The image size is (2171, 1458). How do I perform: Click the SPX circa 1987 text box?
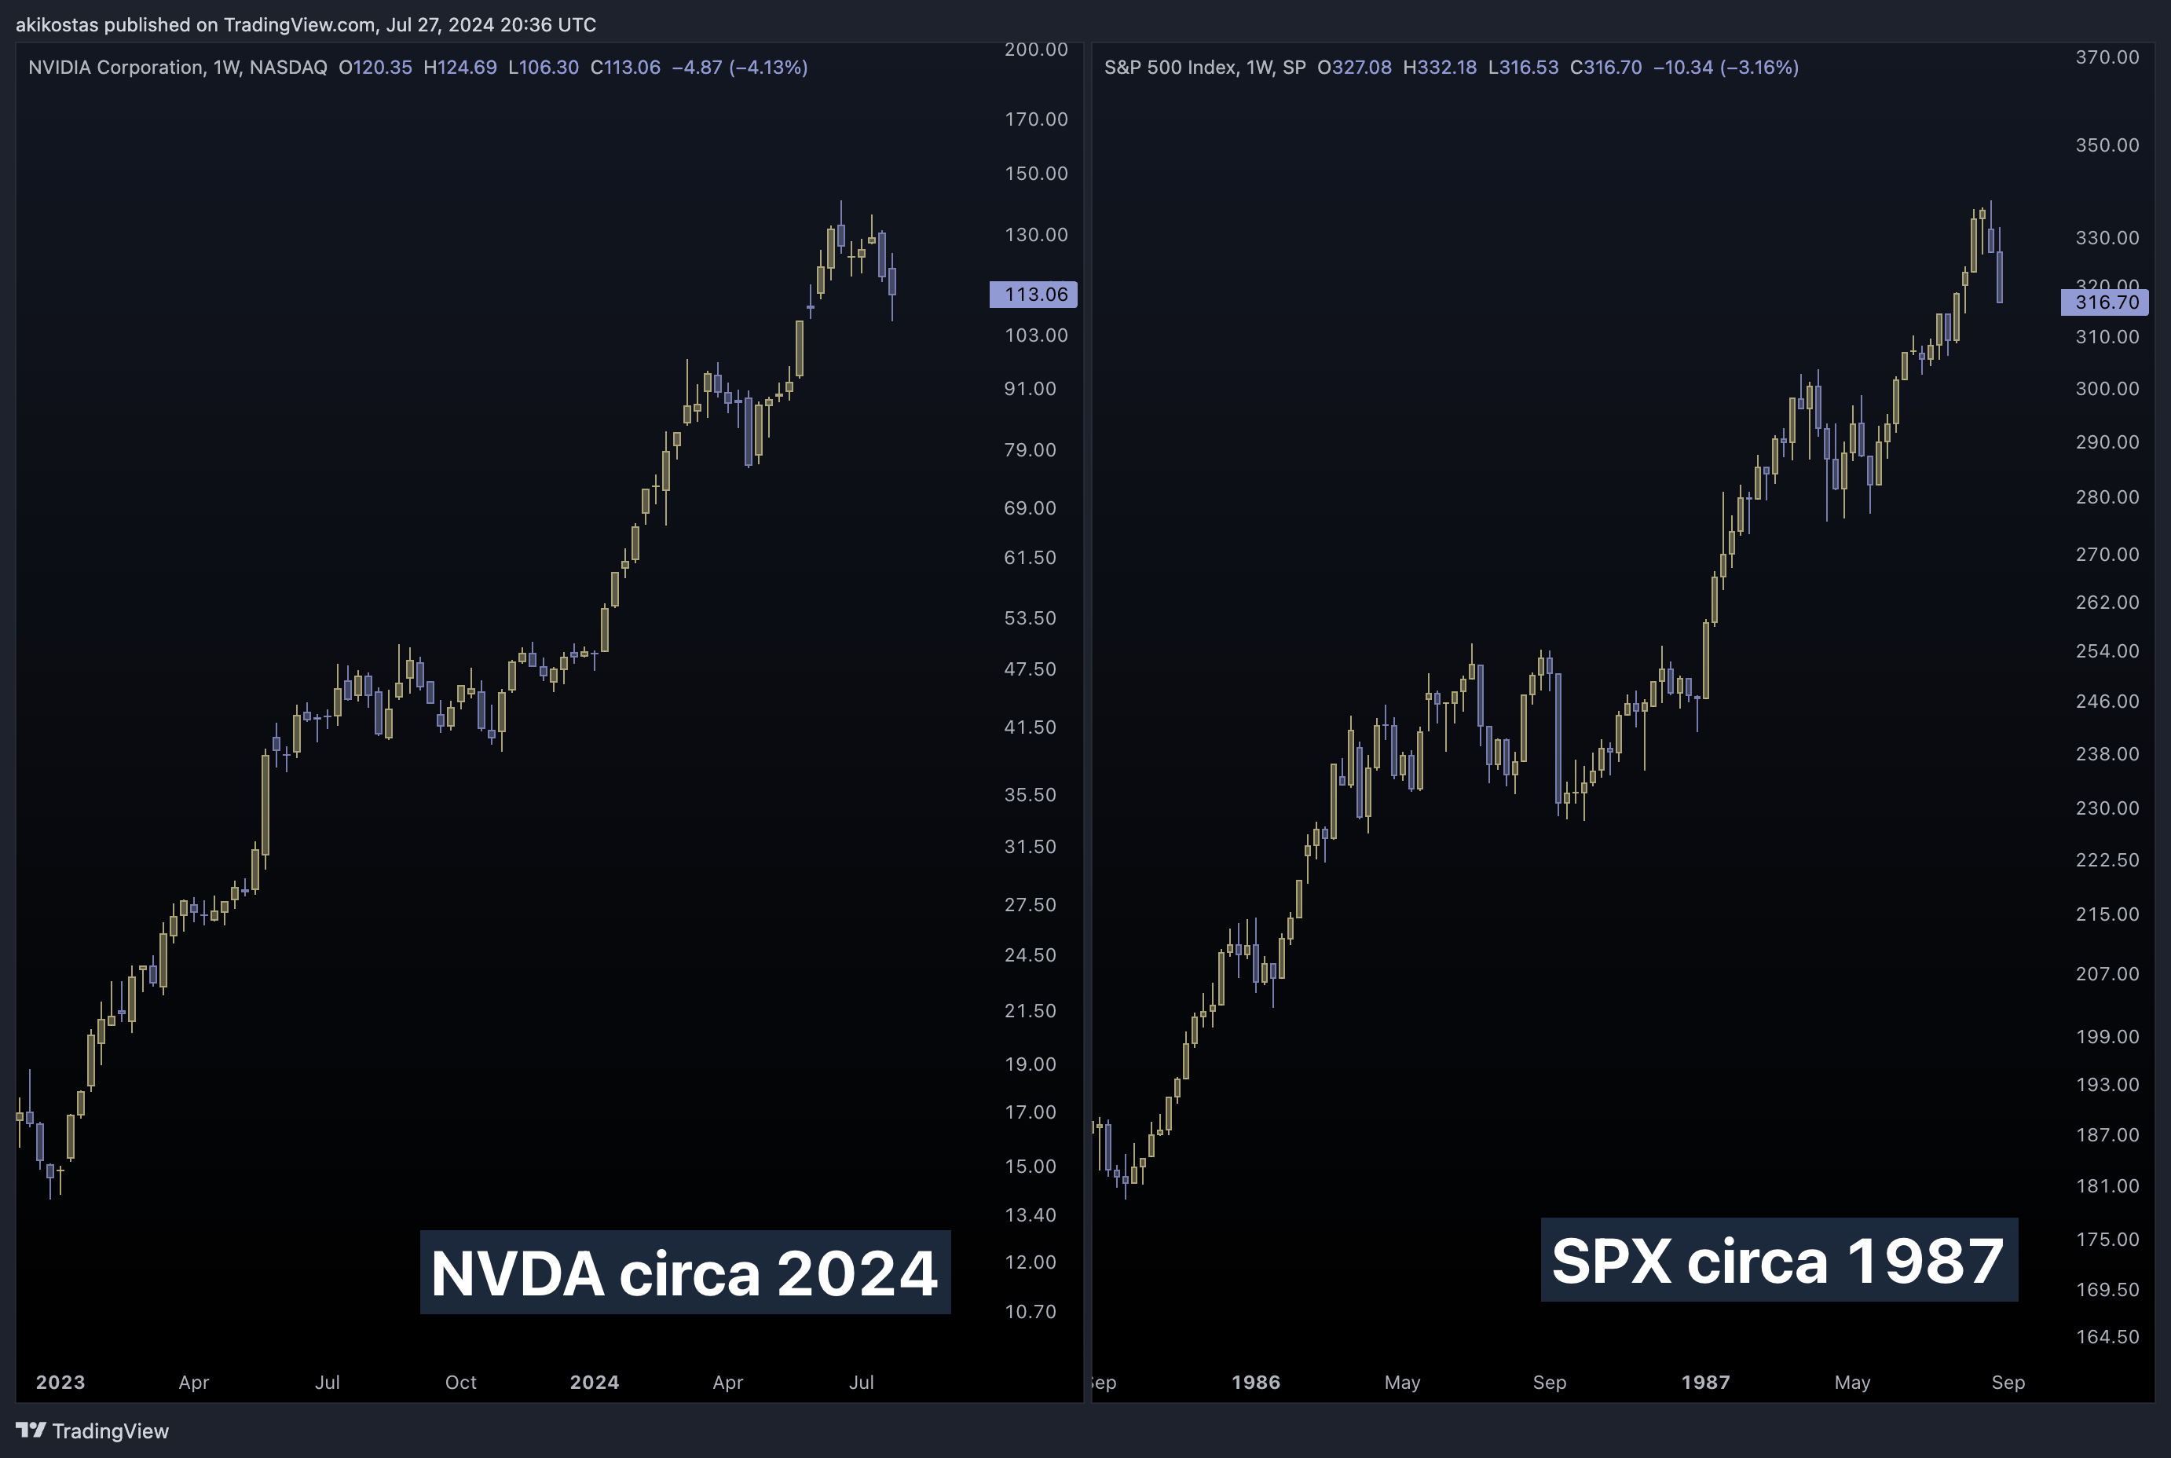[x=1778, y=1260]
